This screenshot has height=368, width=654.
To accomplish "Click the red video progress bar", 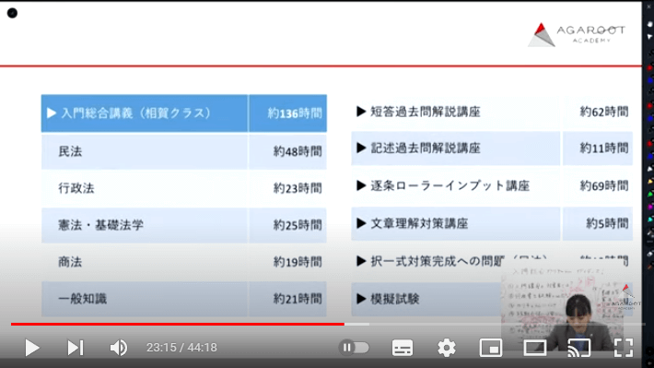I will [177, 324].
